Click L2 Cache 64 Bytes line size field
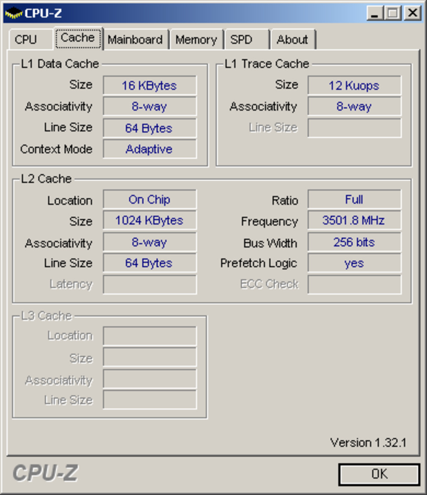427x495 pixels. (x=149, y=263)
